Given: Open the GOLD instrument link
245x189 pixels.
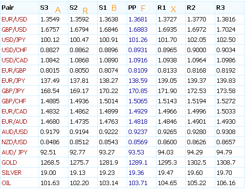Looking at the screenshot, I should coord(9,163).
